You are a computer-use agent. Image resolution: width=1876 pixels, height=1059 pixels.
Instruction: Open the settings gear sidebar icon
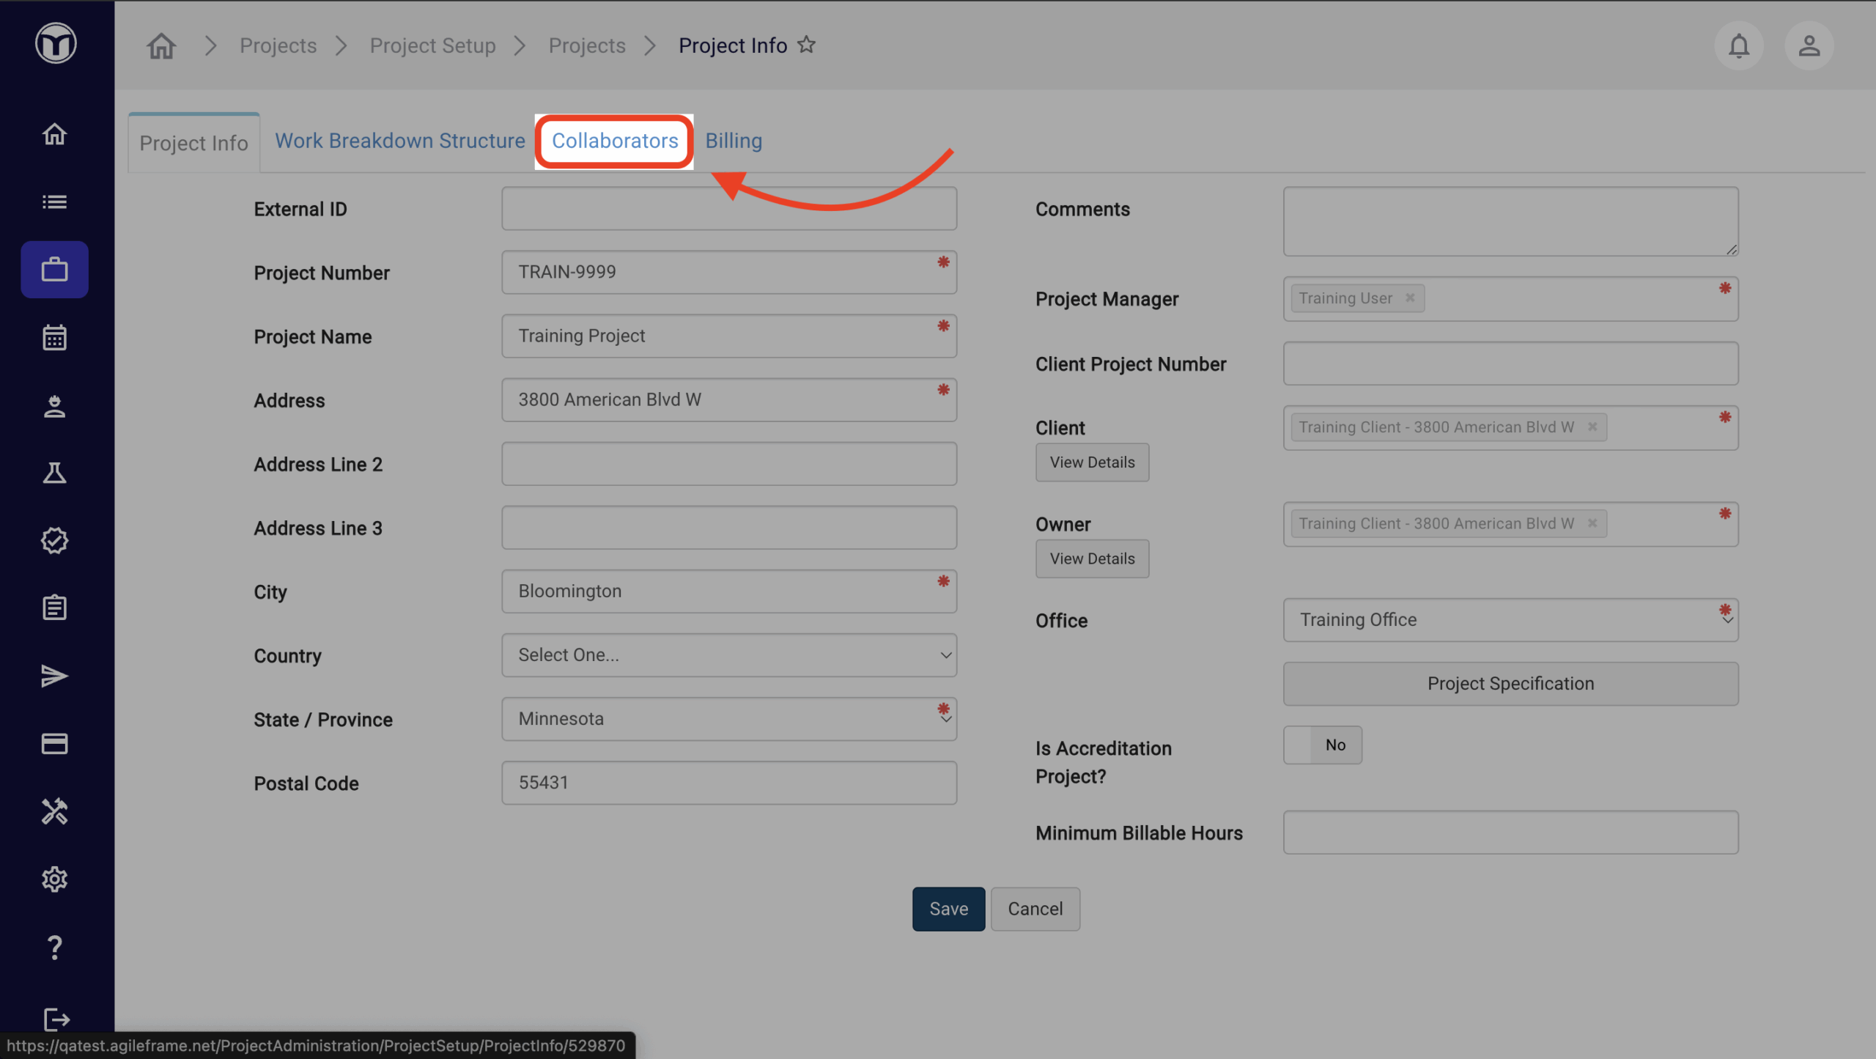(x=54, y=879)
